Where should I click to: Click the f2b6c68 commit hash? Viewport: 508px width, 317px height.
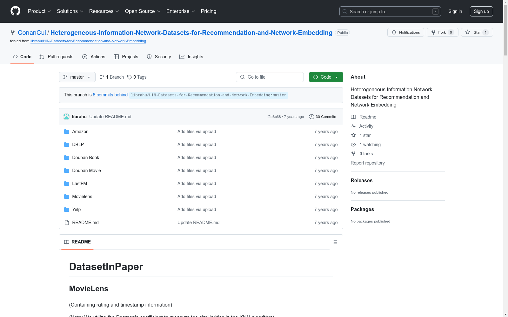coord(274,117)
